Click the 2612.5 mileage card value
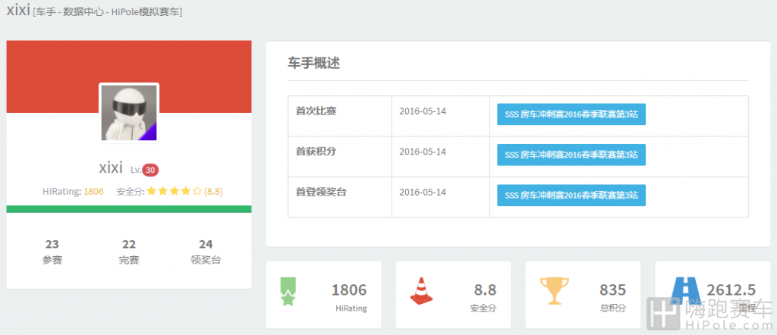 [x=731, y=290]
